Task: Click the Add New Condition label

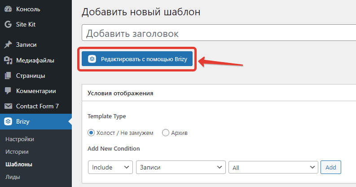Action: (114, 148)
